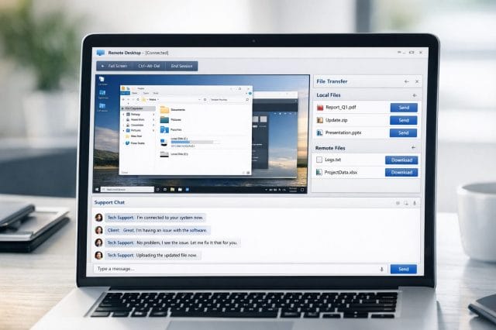Image resolution: width=496 pixels, height=330 pixels.
Task: Click avatar beside "No problem, I see the issue"
Action: pyautogui.click(x=99, y=242)
